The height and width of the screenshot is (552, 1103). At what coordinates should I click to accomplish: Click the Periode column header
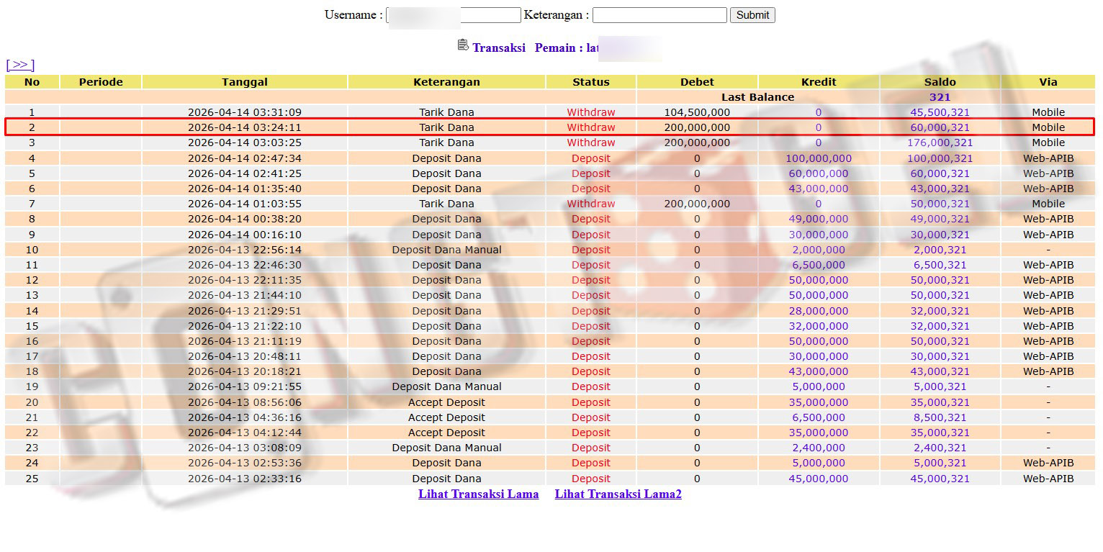coord(101,82)
